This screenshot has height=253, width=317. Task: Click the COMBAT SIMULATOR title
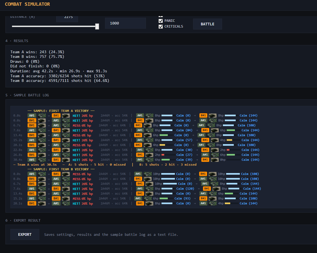coord(27,4)
